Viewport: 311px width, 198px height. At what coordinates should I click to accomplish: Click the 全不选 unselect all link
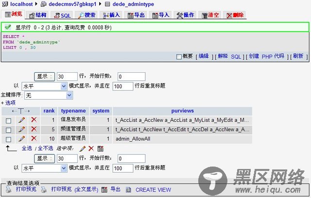click(x=45, y=148)
